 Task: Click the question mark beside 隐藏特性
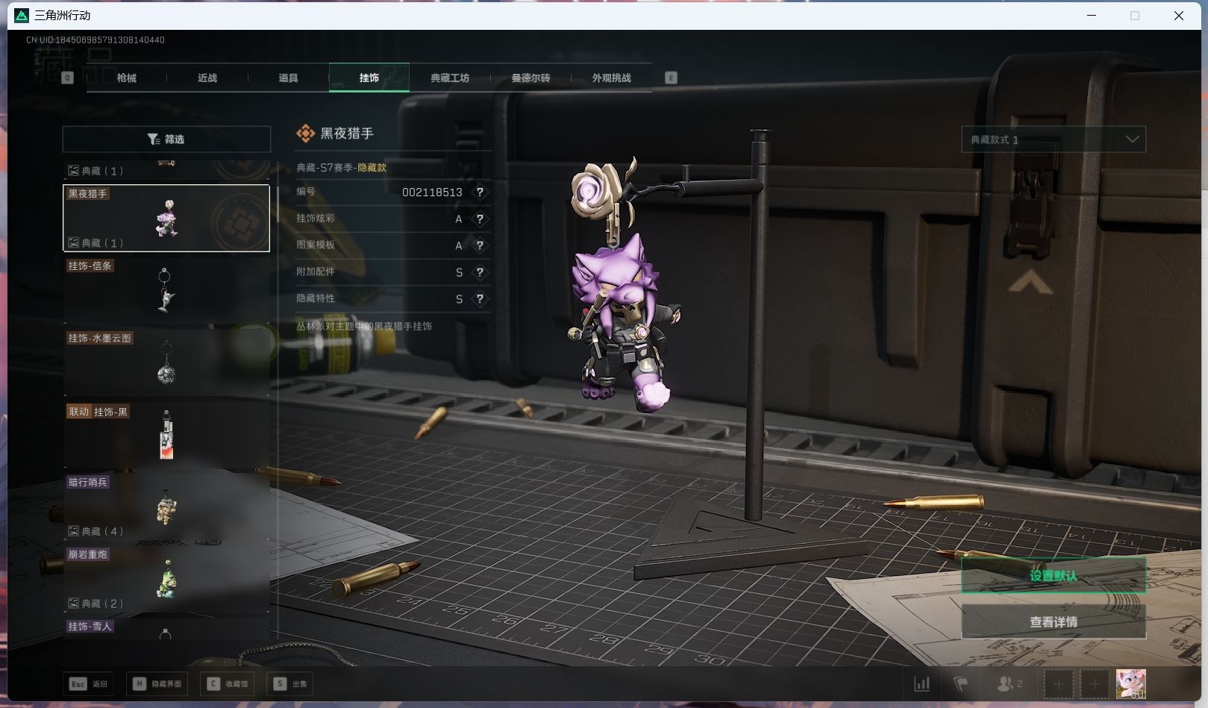[480, 299]
